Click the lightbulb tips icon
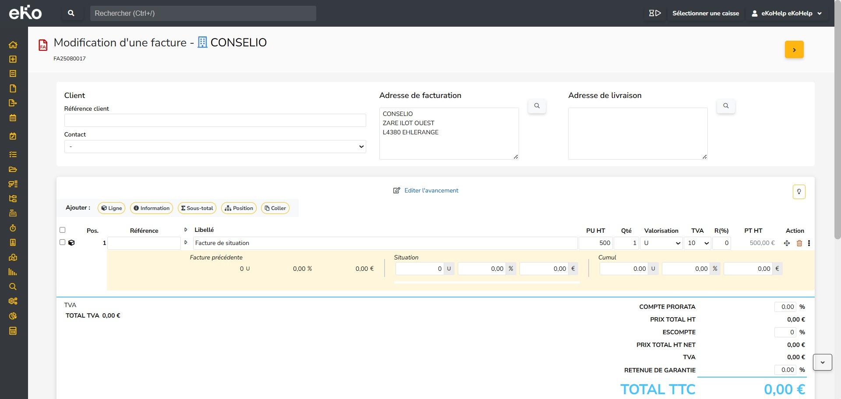841x399 pixels. pyautogui.click(x=799, y=192)
